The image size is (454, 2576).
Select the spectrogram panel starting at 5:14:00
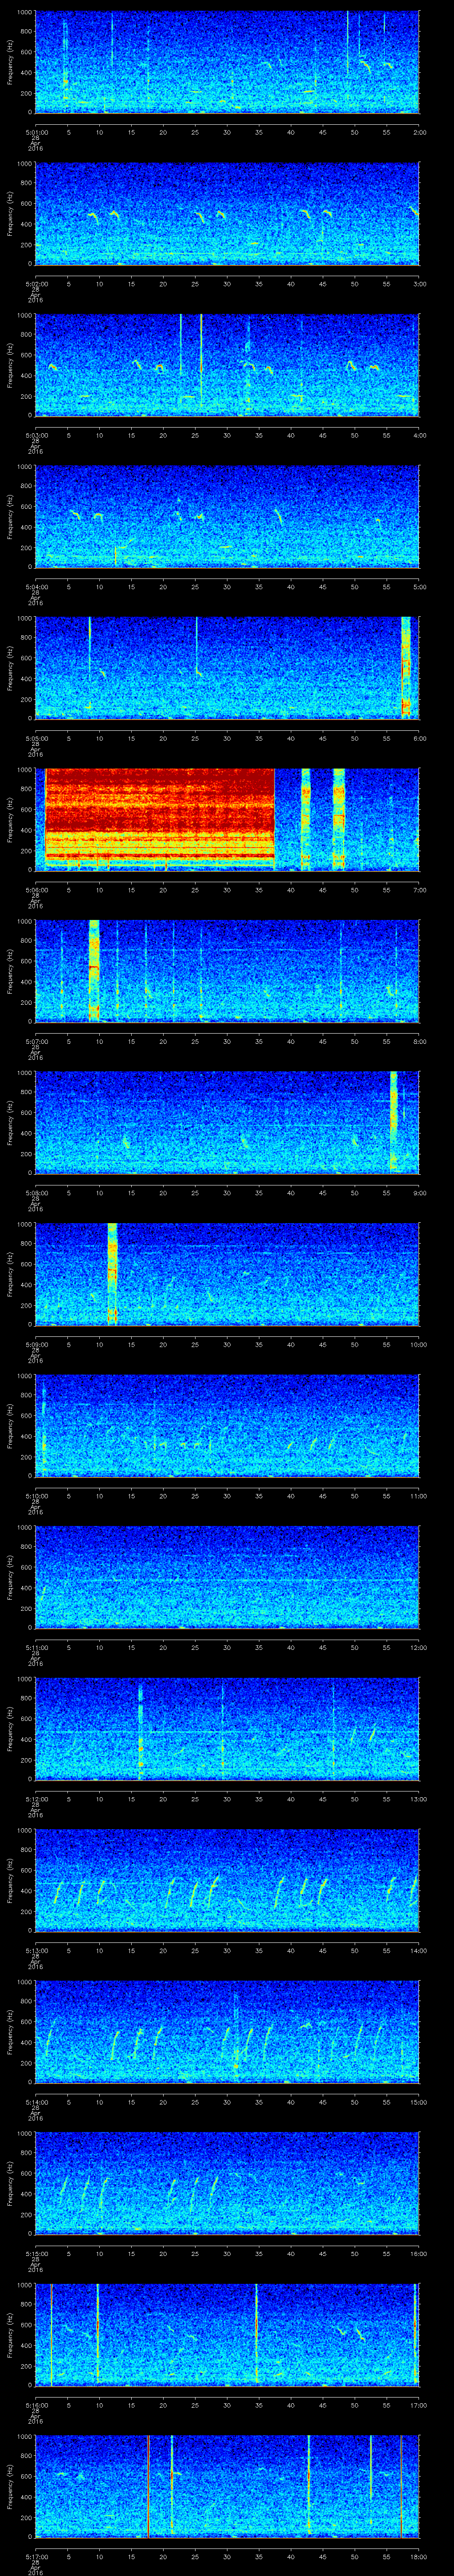coord(227,2032)
